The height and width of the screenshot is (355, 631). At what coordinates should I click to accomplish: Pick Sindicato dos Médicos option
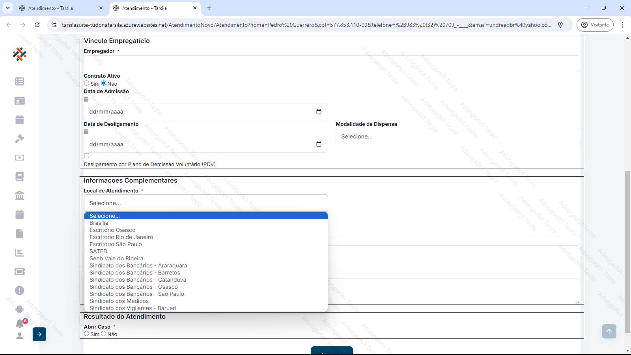[119, 301]
